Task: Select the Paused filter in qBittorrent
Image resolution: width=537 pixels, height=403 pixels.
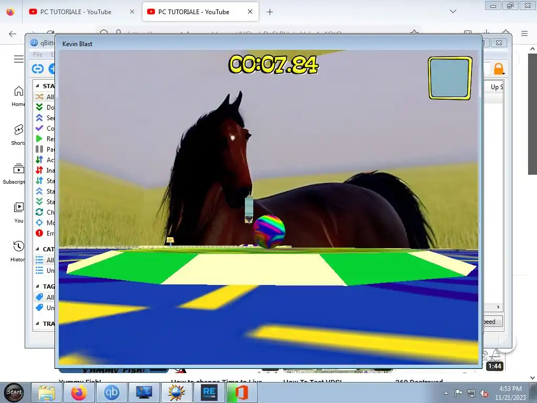Action: pos(45,149)
